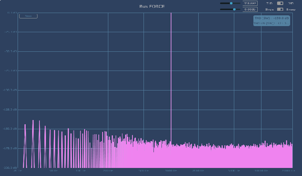The image size is (302, 176).
Task: Click the Sweep label
Action: pyautogui.click(x=291, y=9)
